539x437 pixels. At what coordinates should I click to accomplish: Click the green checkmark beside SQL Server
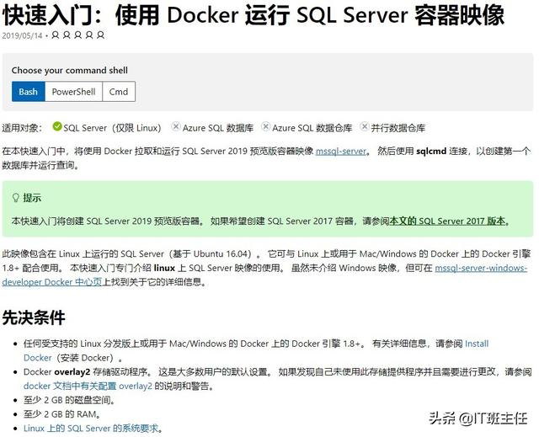coord(57,126)
